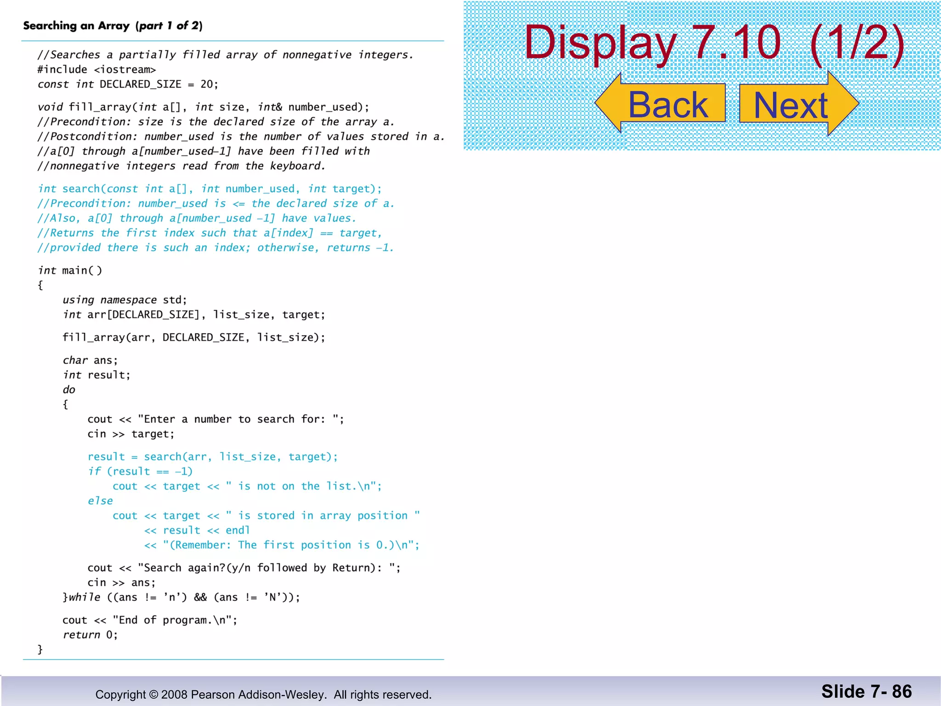Click the 'Slide 7- 86' slide number
This screenshot has width=941, height=706.
866,691
